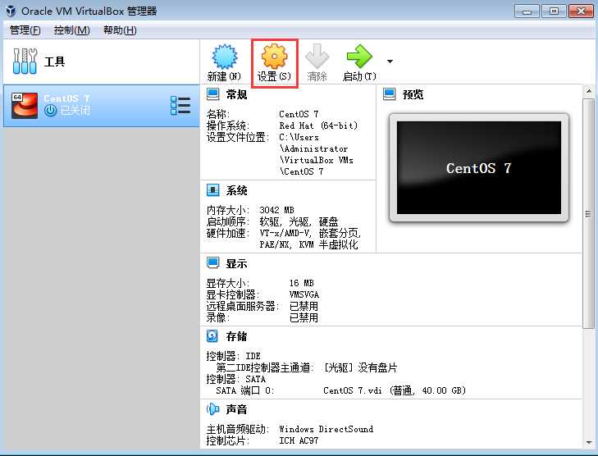Click the optical drive 没有盘片 entry
This screenshot has height=456, width=598.
(360, 367)
